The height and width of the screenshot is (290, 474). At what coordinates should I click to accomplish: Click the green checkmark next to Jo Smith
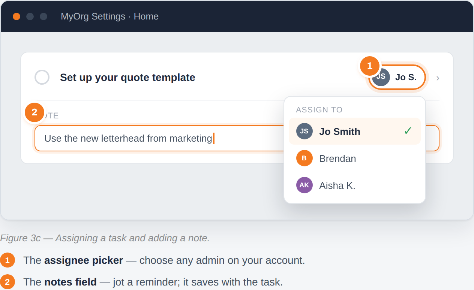408,131
